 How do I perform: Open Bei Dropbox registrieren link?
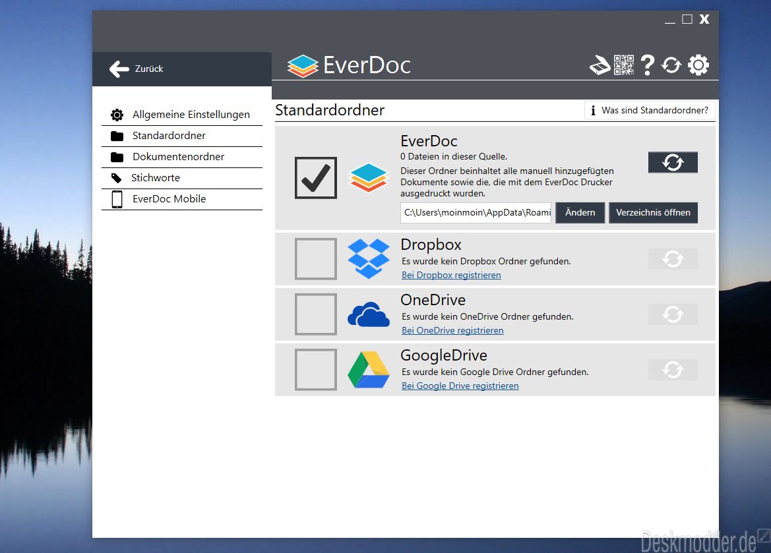coord(451,276)
